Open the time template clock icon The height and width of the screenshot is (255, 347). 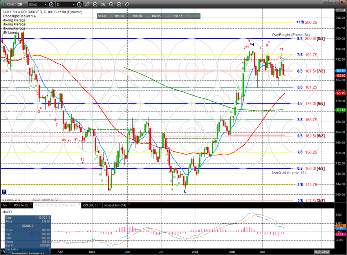(x=80, y=5)
